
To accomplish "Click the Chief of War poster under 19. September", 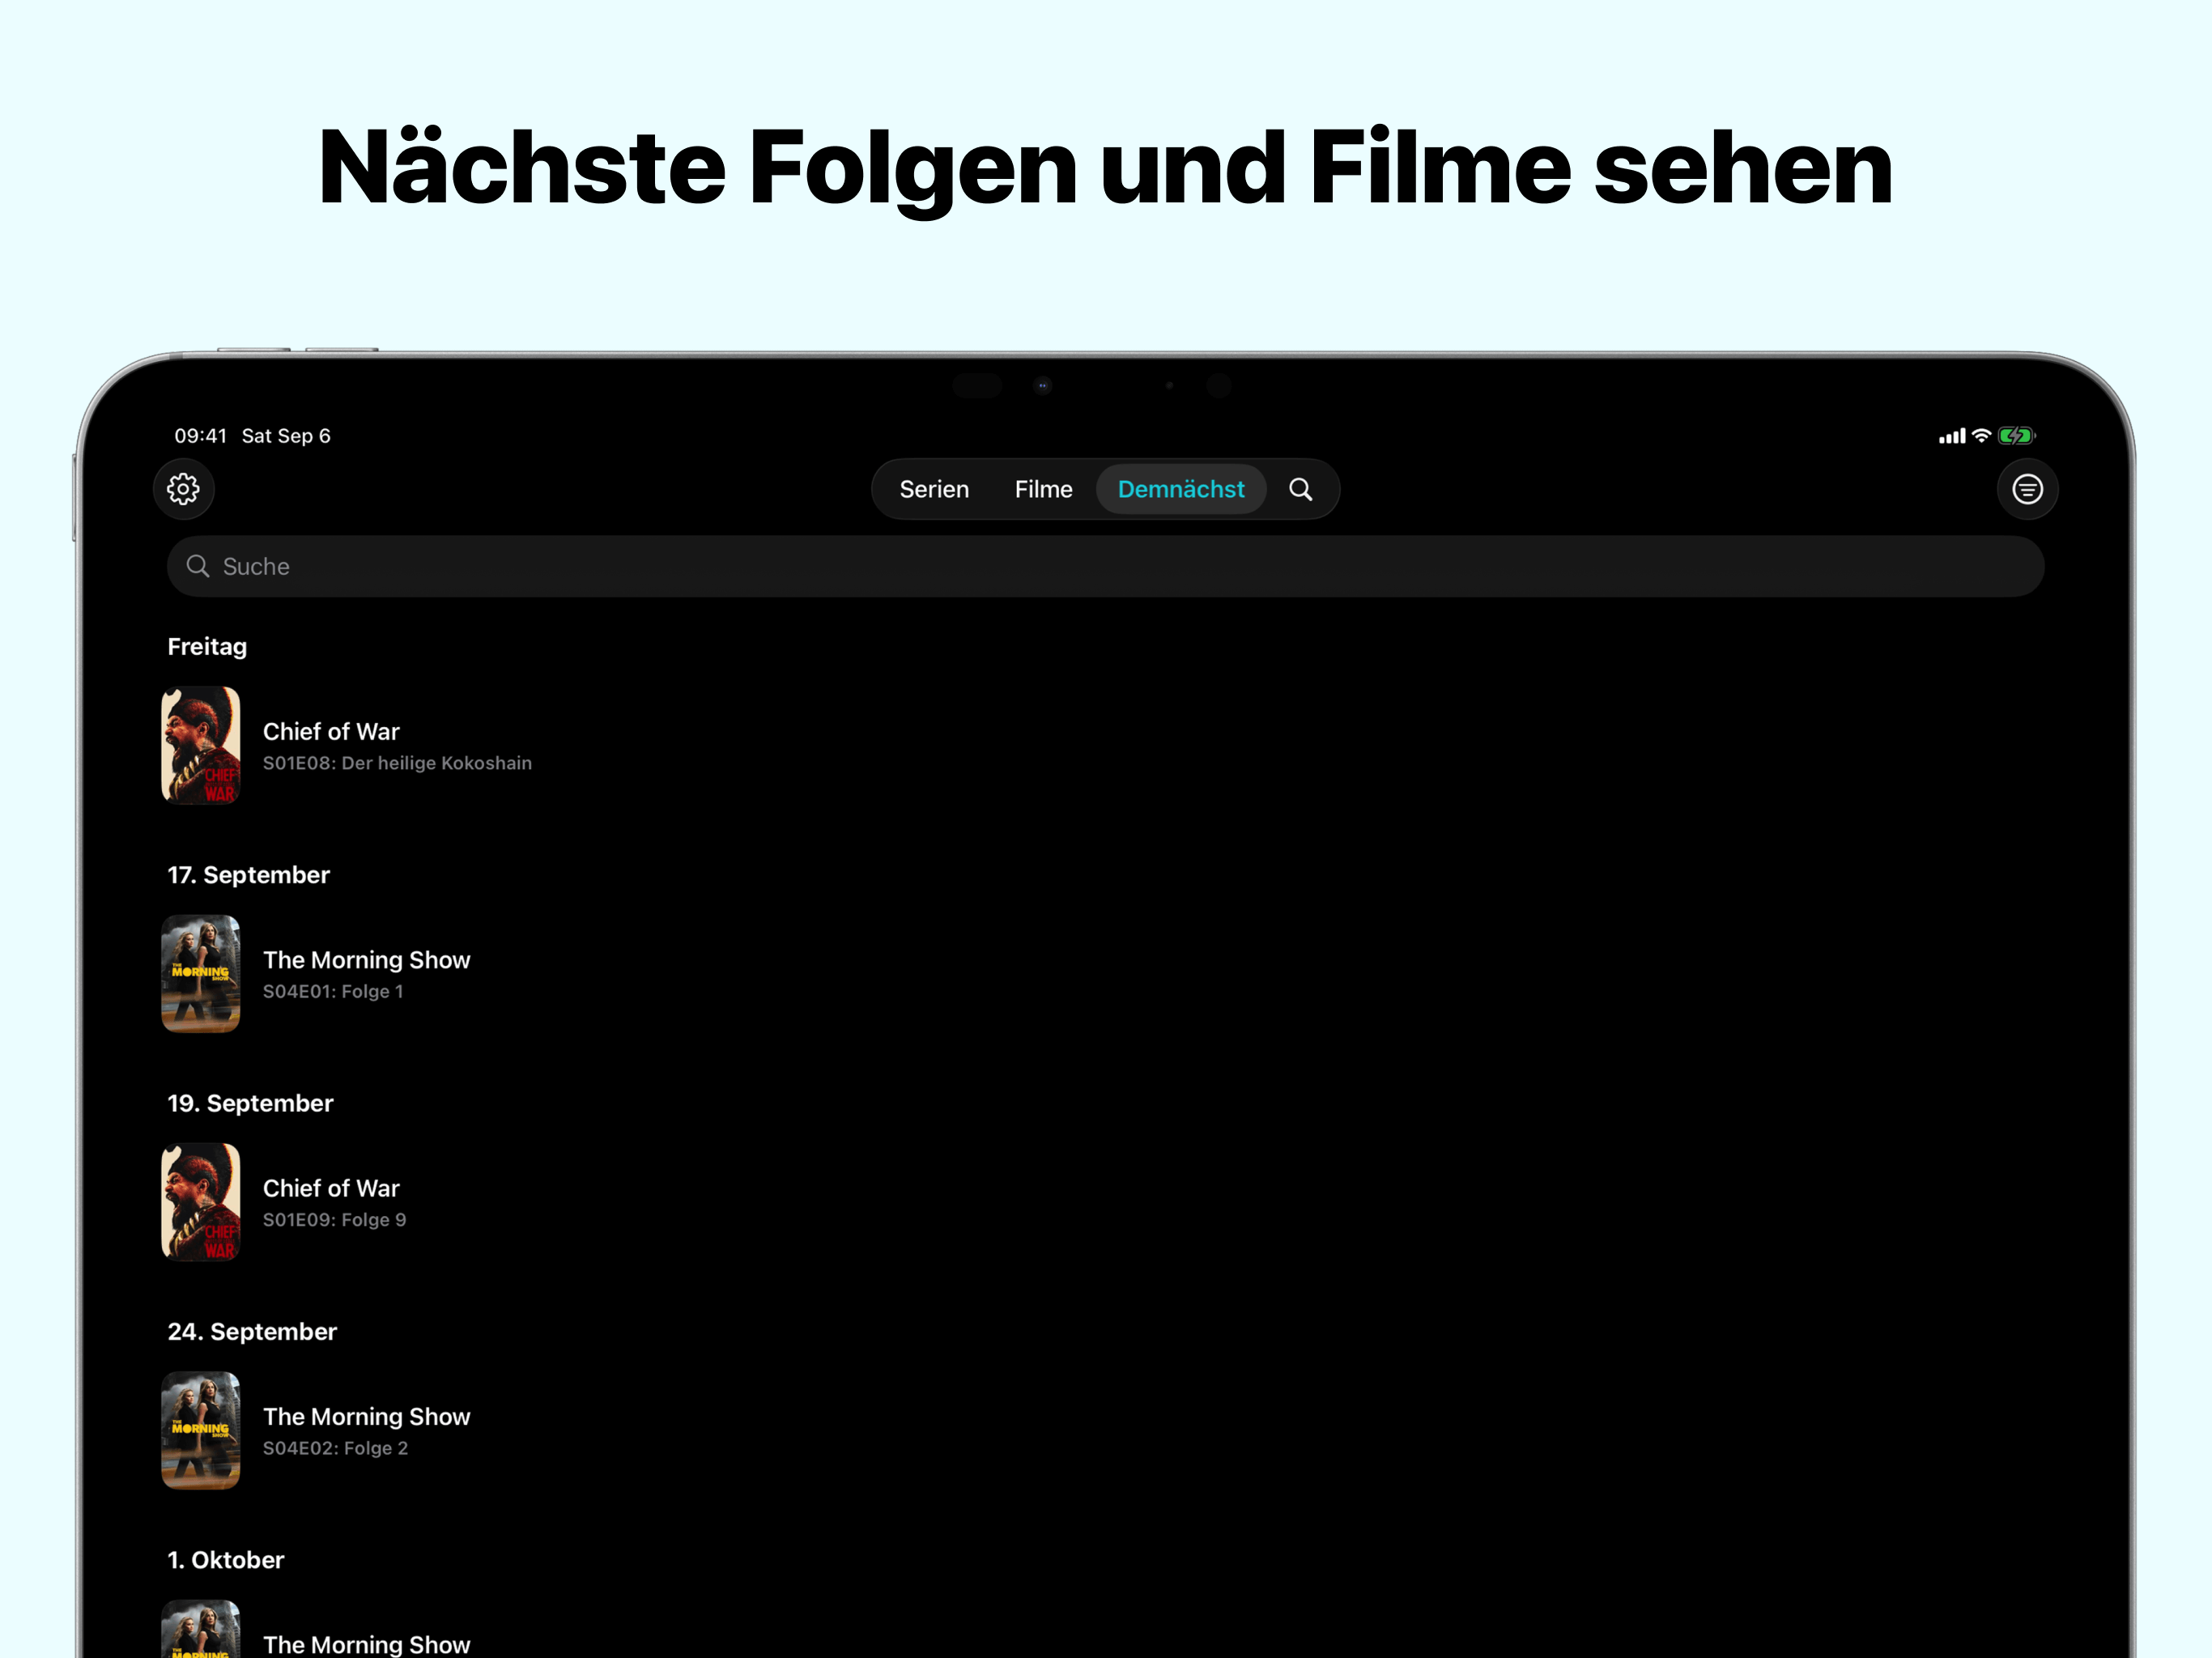I will pyautogui.click(x=200, y=1201).
